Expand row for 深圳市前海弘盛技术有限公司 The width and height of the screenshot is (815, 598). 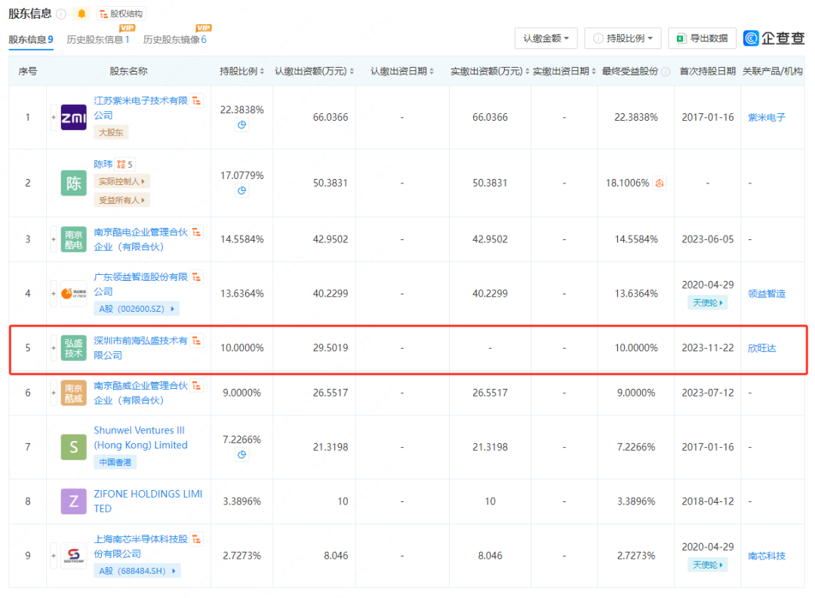(x=54, y=348)
